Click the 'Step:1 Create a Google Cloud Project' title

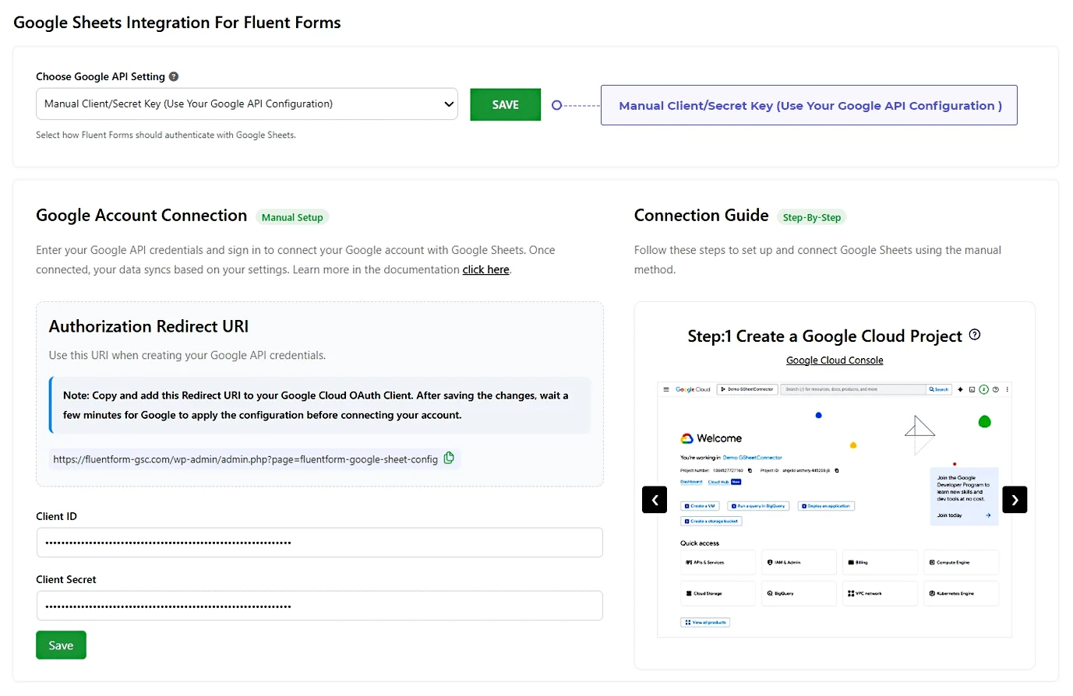pos(825,336)
